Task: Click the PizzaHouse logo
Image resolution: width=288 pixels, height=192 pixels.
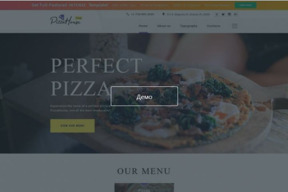Action: pos(66,20)
